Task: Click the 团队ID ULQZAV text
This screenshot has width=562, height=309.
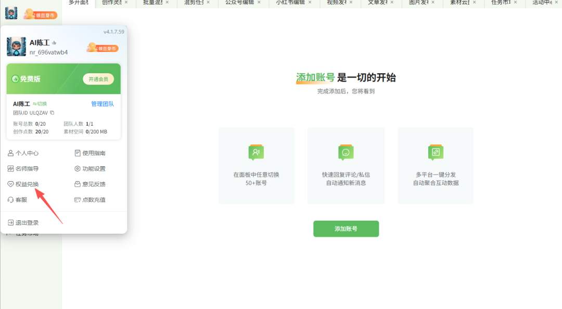Action: coord(31,113)
